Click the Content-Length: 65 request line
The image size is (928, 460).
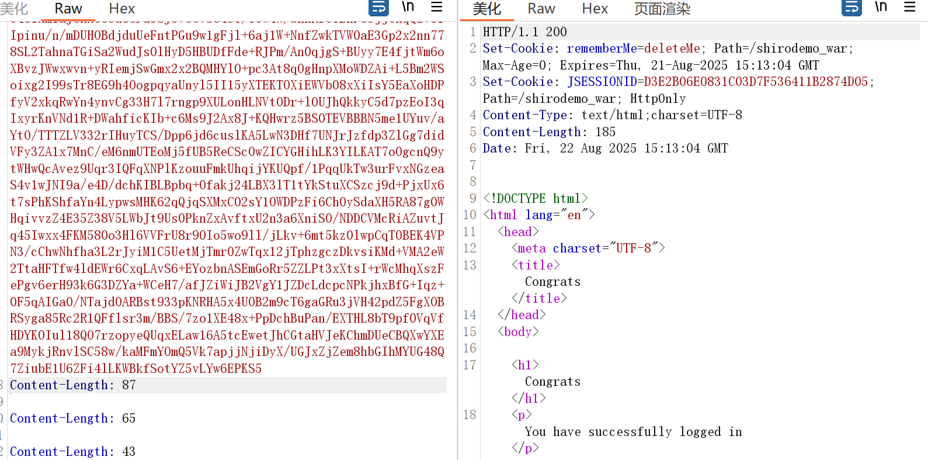point(73,419)
